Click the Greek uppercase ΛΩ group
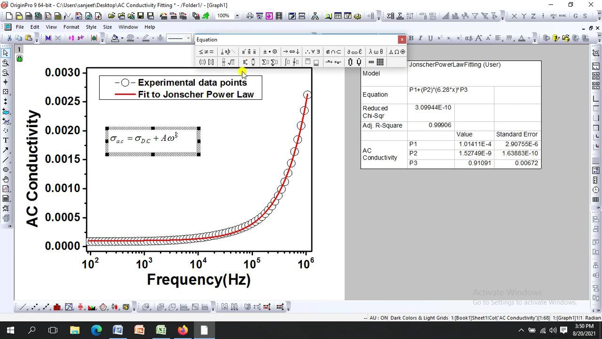The width and height of the screenshot is (602, 339). click(396, 52)
